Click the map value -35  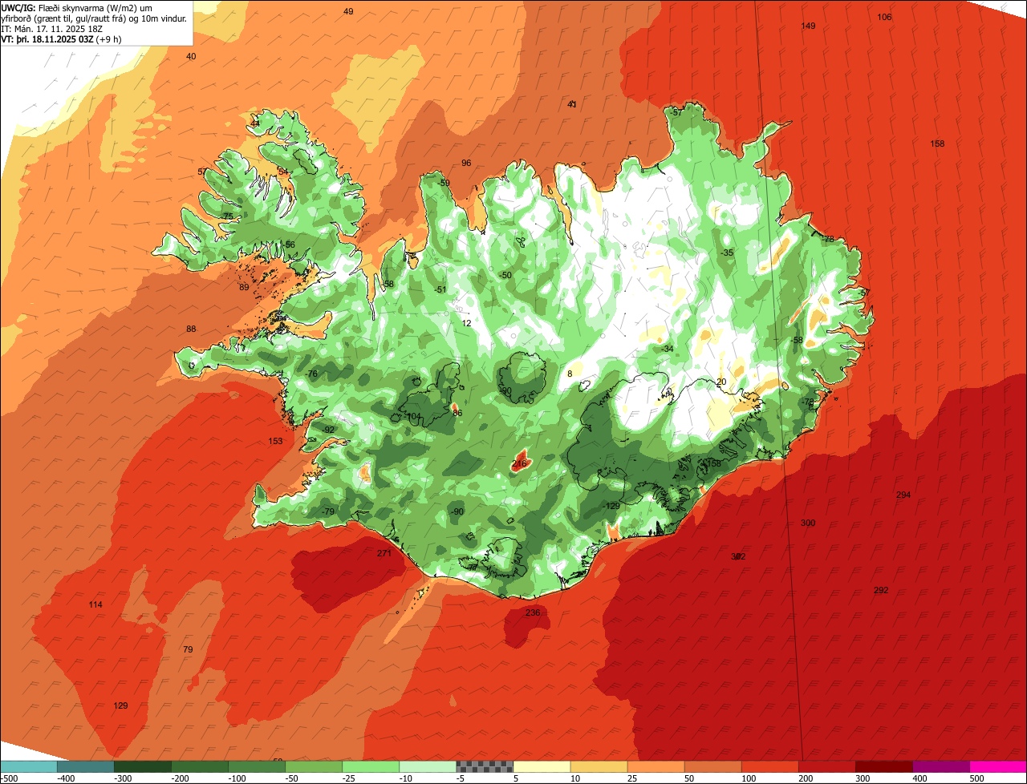[x=727, y=253]
